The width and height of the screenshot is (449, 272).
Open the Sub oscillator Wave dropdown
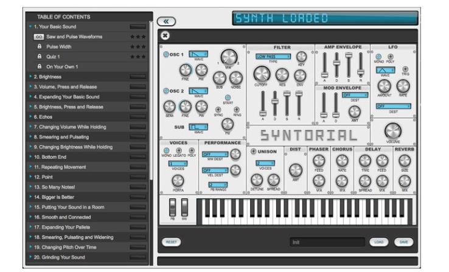click(x=198, y=127)
